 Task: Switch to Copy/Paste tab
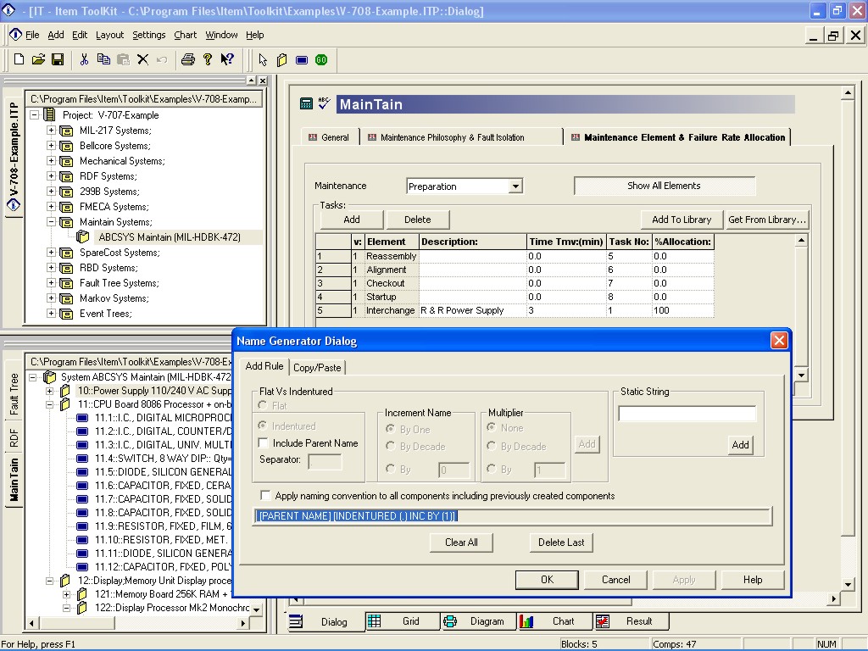click(317, 368)
